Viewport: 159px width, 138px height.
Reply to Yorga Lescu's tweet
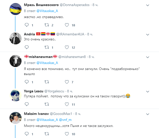pyautogui.click(x=27, y=104)
